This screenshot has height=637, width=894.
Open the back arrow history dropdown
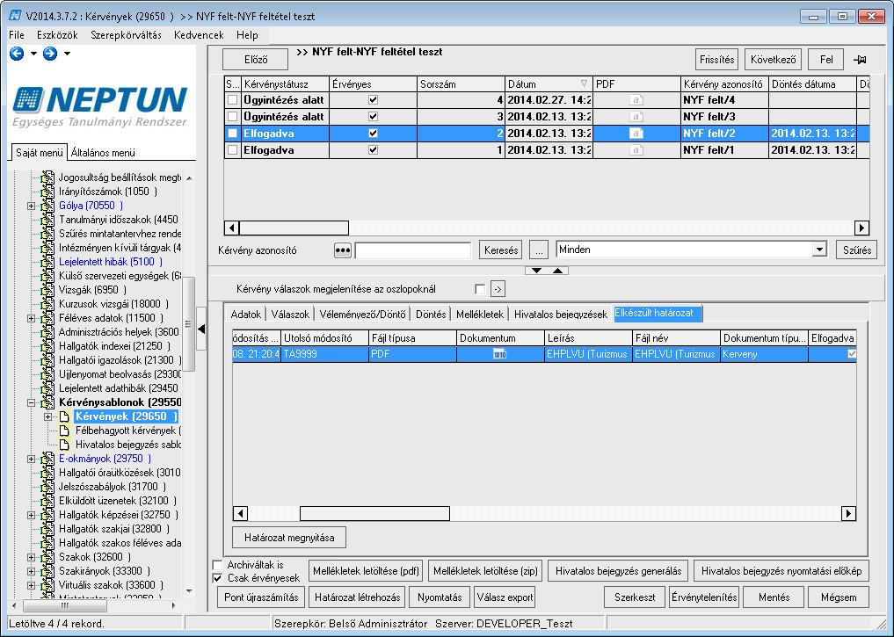(x=33, y=54)
